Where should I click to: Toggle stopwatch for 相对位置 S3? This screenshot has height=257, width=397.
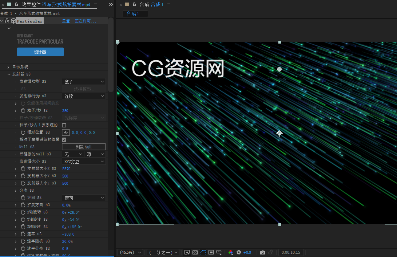tap(23, 132)
